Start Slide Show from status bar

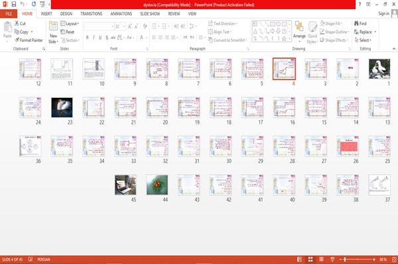click(332, 259)
